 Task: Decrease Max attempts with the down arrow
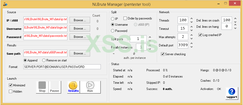point(191,39)
